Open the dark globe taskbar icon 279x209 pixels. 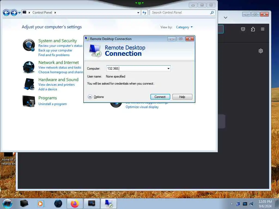point(58,204)
